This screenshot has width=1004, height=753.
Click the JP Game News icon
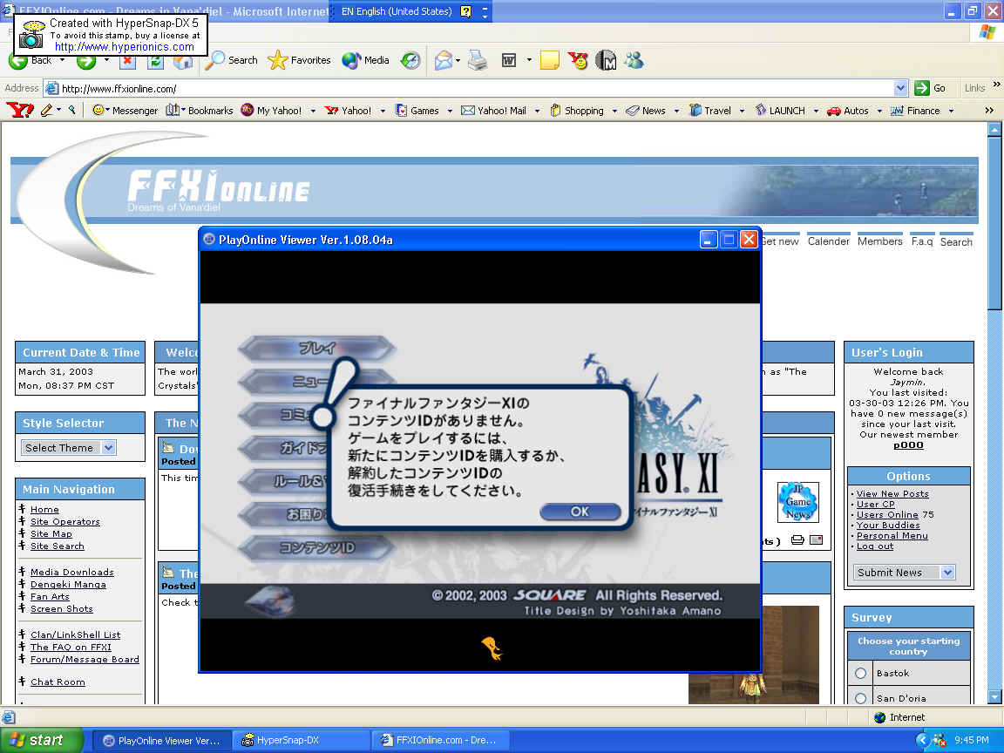click(797, 502)
